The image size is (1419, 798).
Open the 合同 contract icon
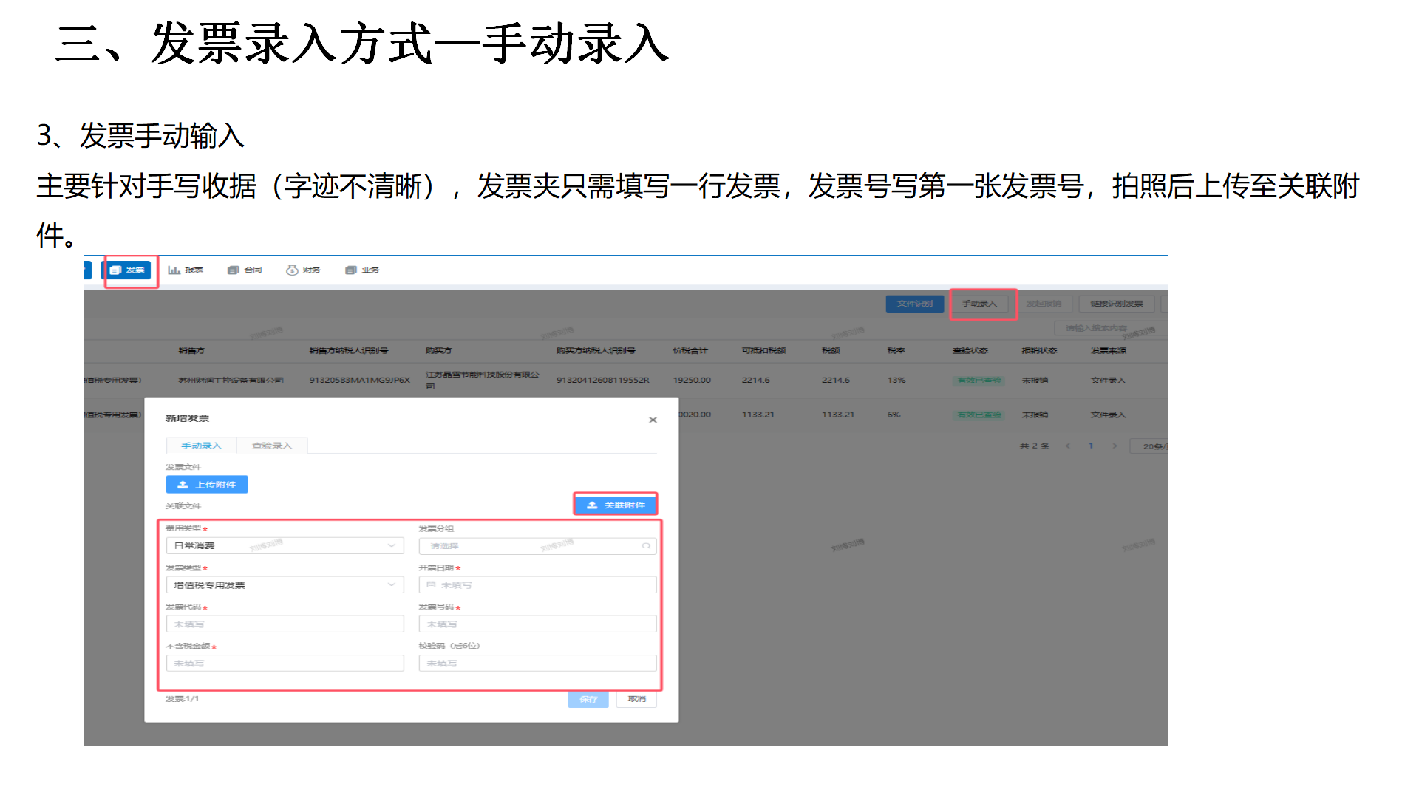[x=233, y=270]
